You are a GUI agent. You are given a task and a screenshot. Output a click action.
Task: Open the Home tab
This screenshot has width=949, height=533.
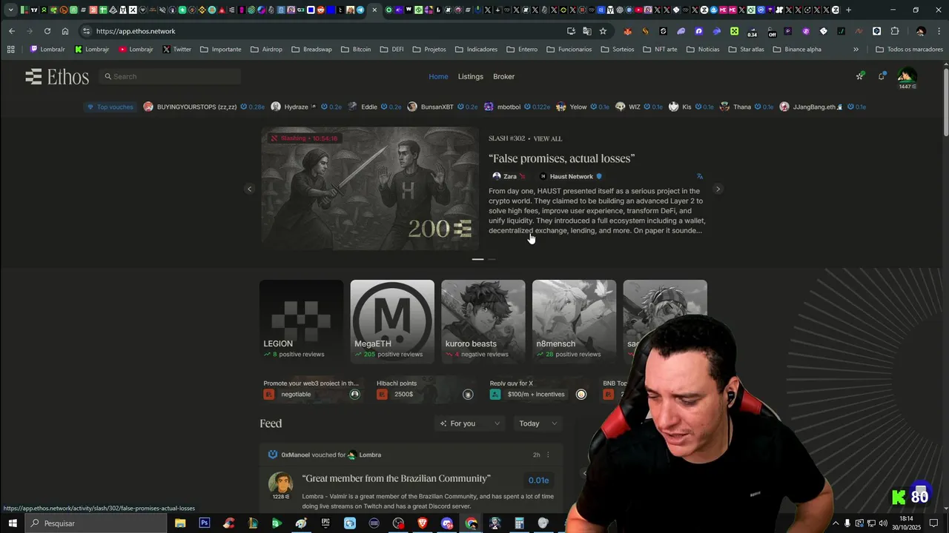(x=438, y=76)
